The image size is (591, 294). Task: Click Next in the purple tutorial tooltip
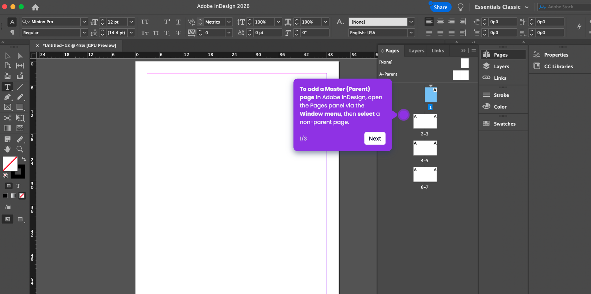click(x=375, y=139)
